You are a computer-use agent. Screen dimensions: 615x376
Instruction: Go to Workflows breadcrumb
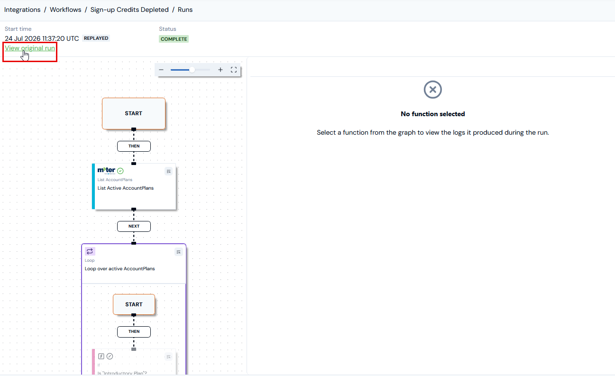tap(65, 9)
